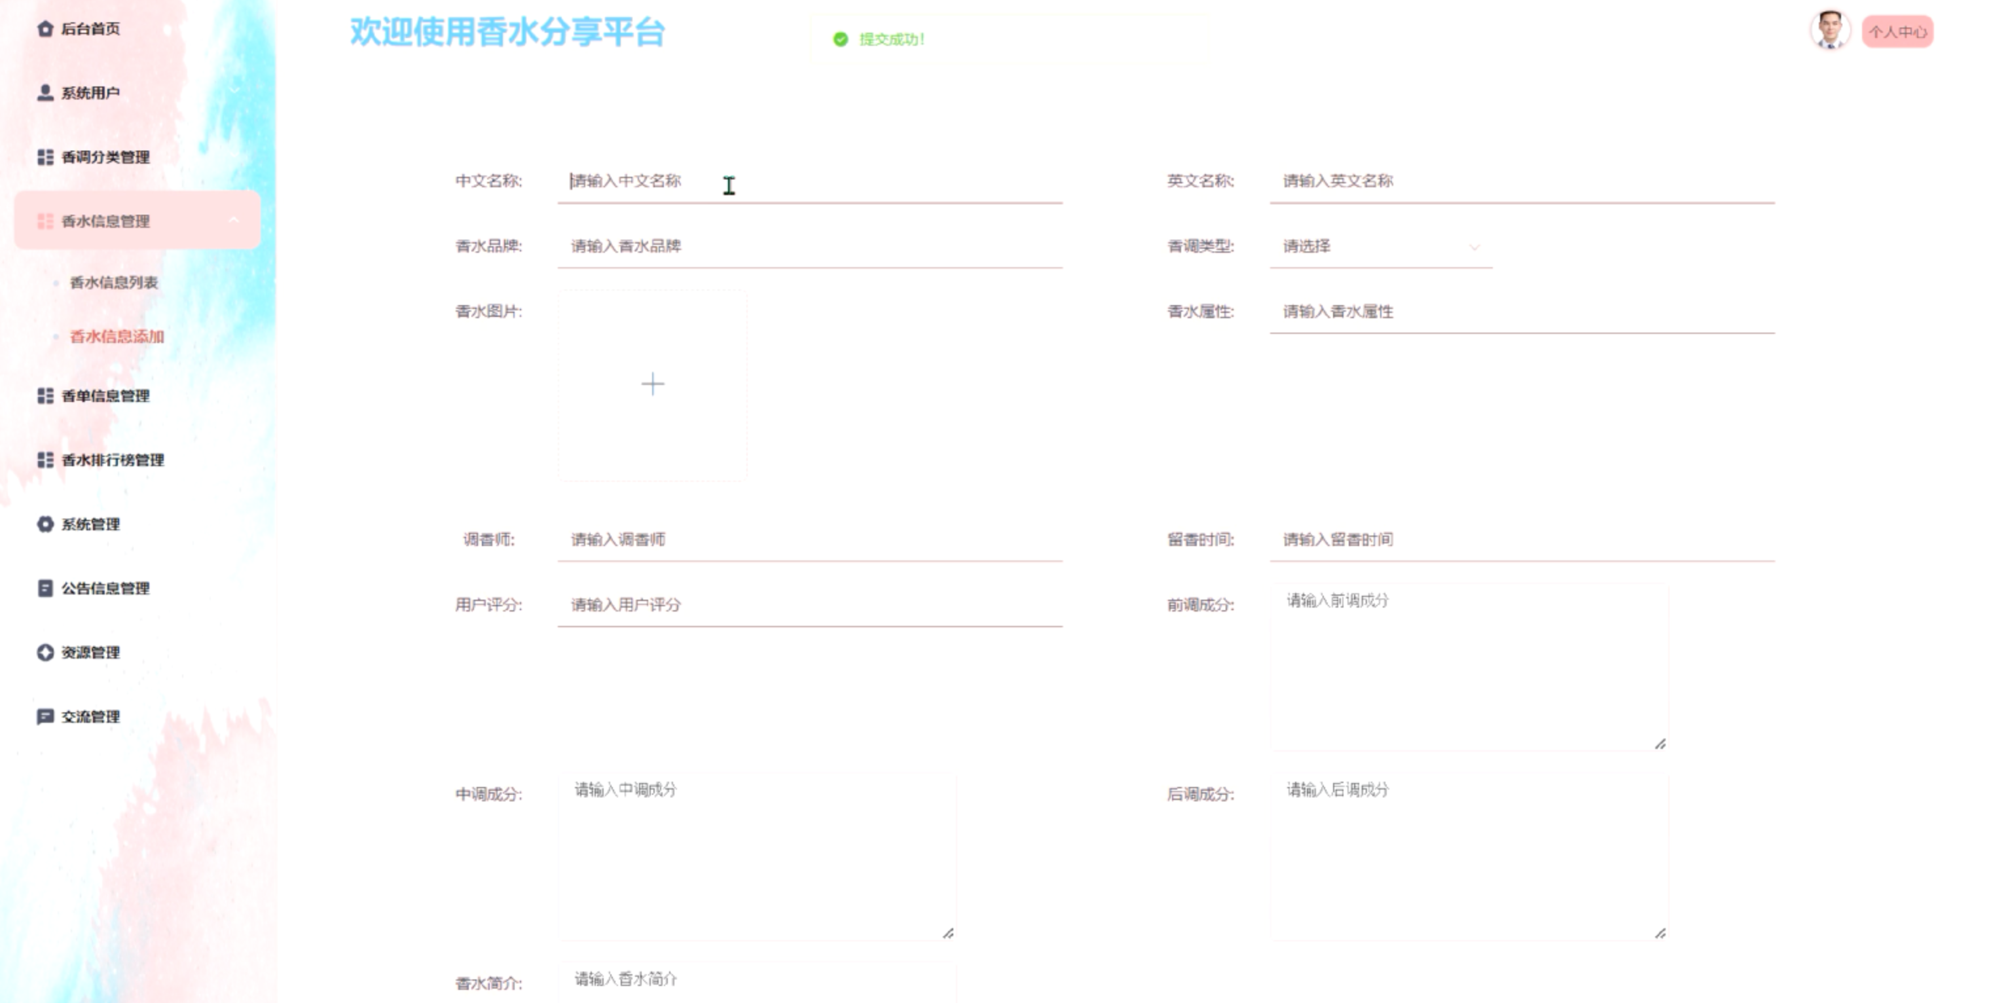Collapse the 香水信息管理 menu chevron
This screenshot has height=1003, width=2010.
233,221
